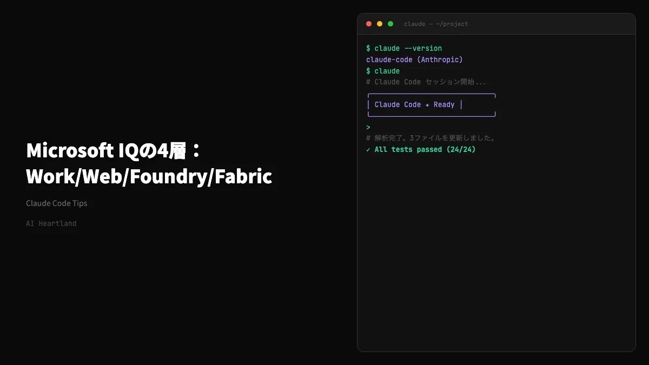649x365 pixels.
Task: Click the '# 解析完了。3ファイルを更新しました。' line
Action: tap(431, 138)
